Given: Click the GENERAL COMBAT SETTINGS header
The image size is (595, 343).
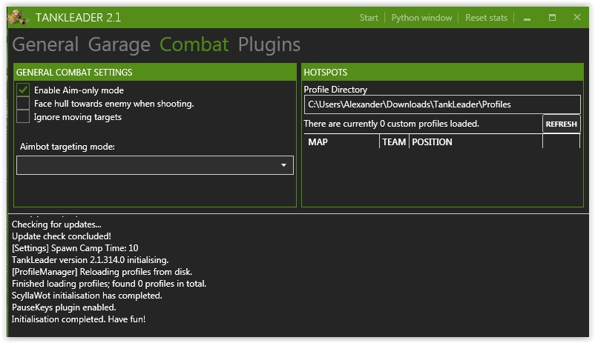Looking at the screenshot, I should pyautogui.click(x=155, y=72).
